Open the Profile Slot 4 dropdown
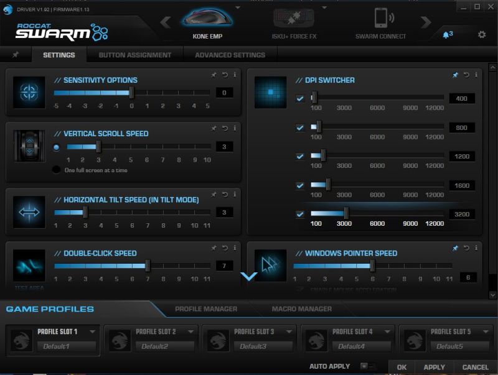 click(387, 331)
